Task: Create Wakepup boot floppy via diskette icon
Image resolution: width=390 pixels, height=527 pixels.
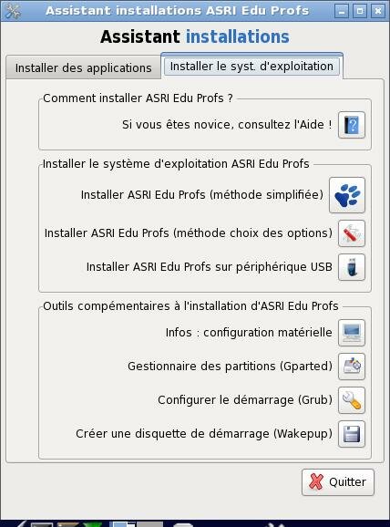Action: click(x=352, y=434)
